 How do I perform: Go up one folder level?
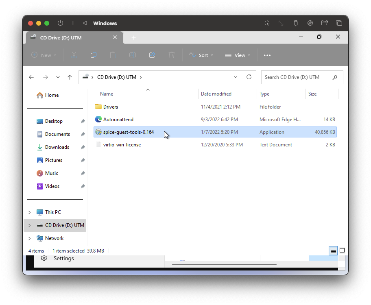[70, 77]
